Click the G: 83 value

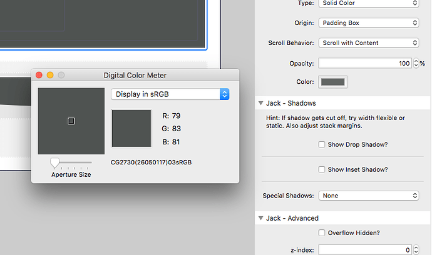pos(172,129)
